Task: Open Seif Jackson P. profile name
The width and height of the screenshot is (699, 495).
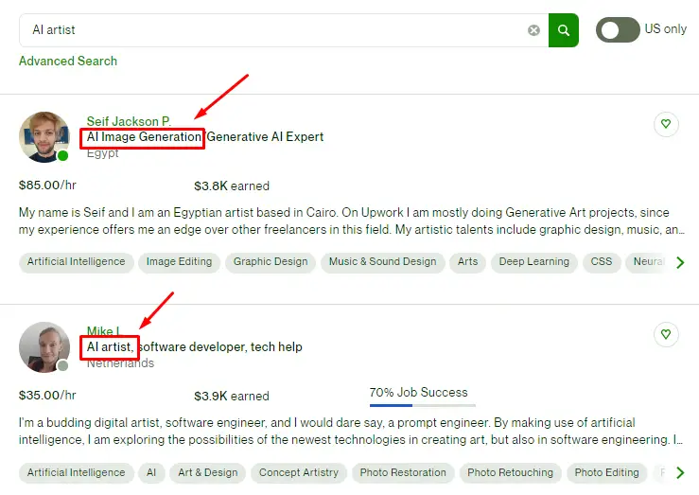Action: pos(129,121)
